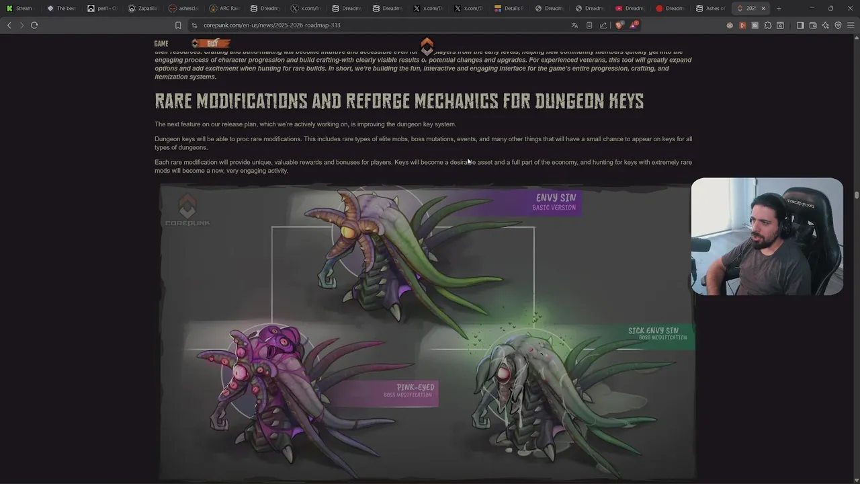Click the paragraph starting 'Dungeon keys will be able to proc'
Screen dimensions: 860x484
[x=423, y=143]
